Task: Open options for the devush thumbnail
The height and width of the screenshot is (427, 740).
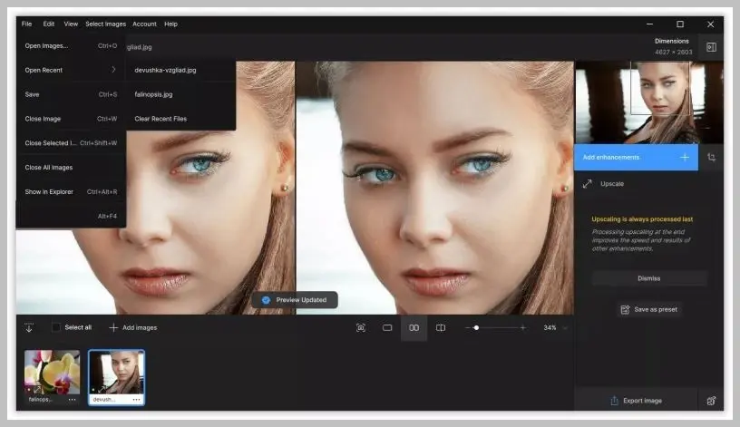Action: pos(136,400)
